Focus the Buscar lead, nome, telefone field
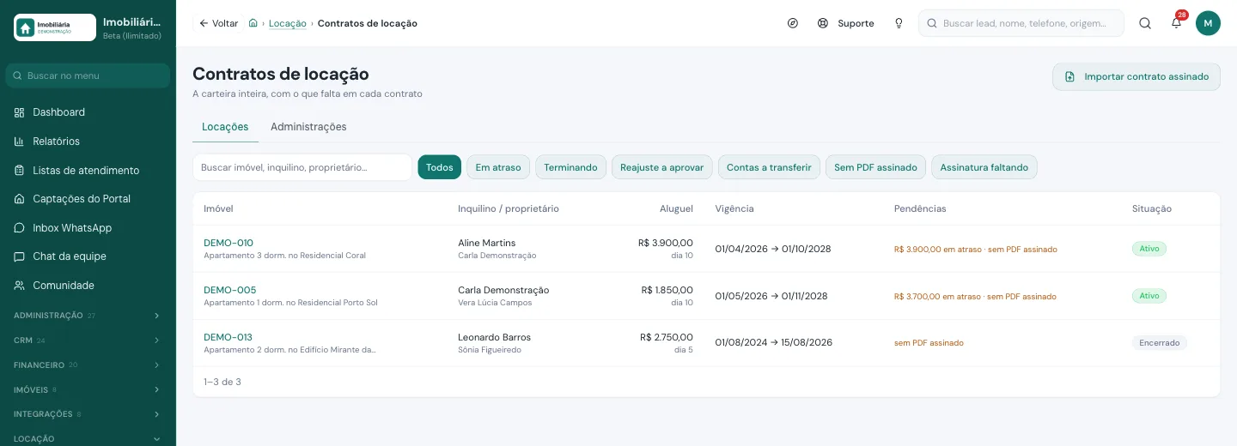This screenshot has width=1237, height=446. coord(1021,23)
